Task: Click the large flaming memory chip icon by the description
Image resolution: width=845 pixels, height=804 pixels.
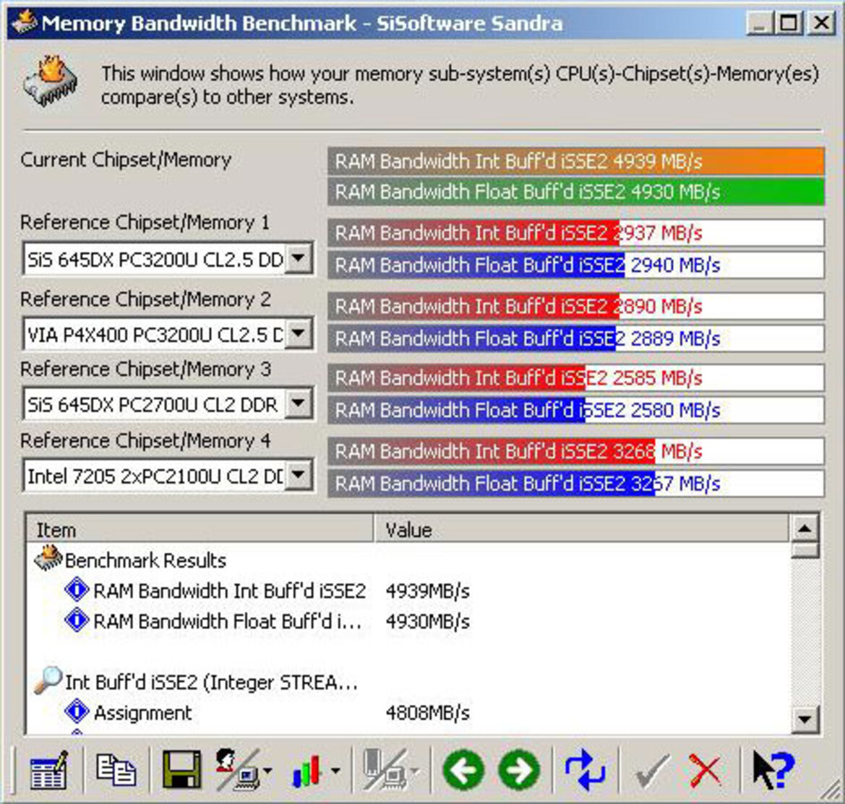Action: click(51, 81)
